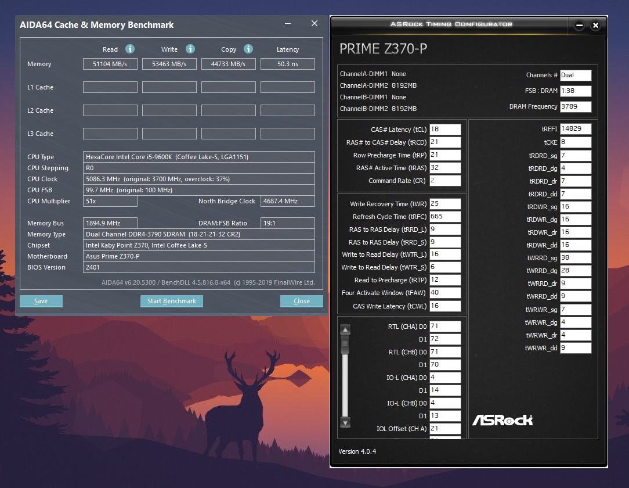629x488 pixels.
Task: Click the Memory Latency value 50.3 ns
Action: tap(288, 64)
